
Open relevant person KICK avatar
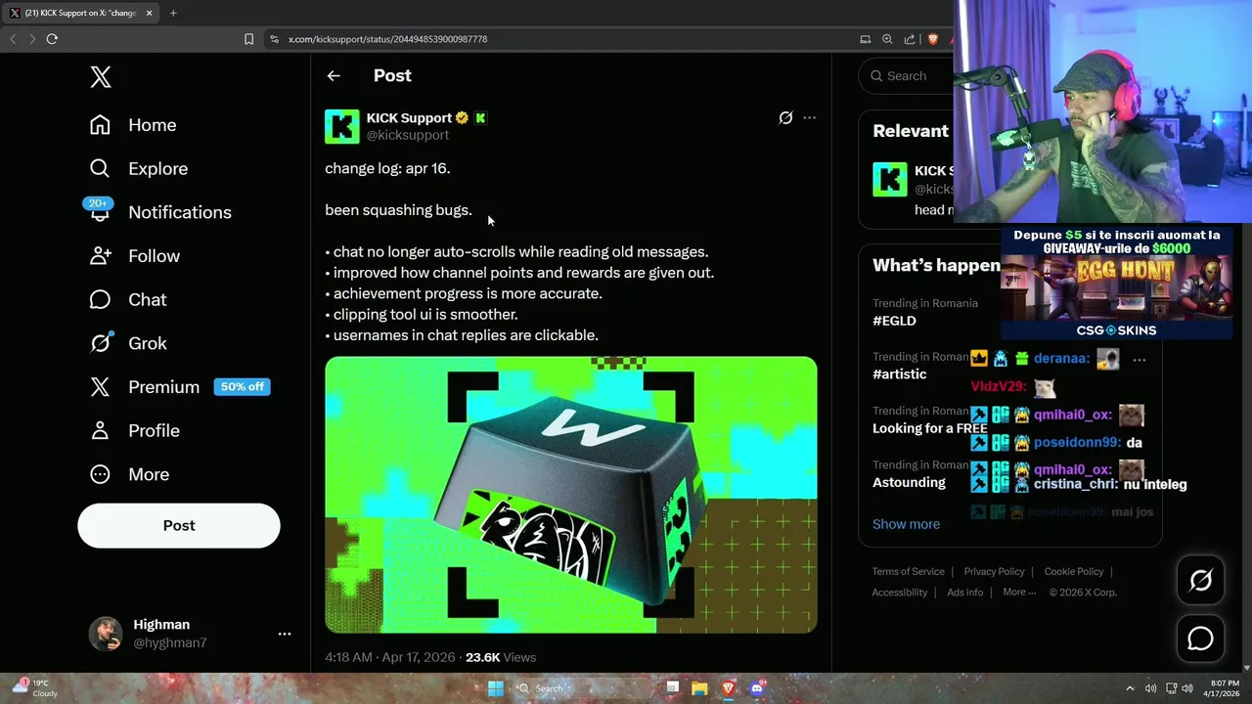click(890, 180)
